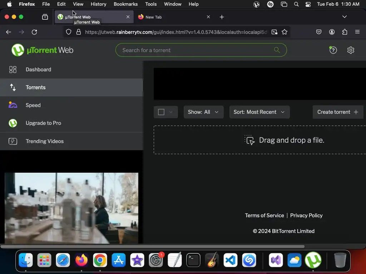Bookmark this page with the star
The height and width of the screenshot is (274, 366).
284,32
